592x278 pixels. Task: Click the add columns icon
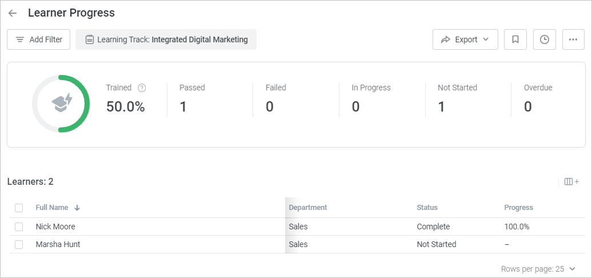[x=571, y=182]
